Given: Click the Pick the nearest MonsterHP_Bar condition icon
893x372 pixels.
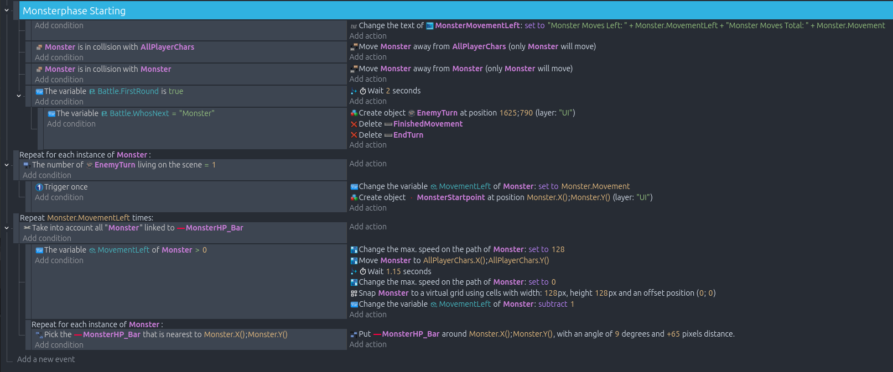Looking at the screenshot, I should 39,335.
